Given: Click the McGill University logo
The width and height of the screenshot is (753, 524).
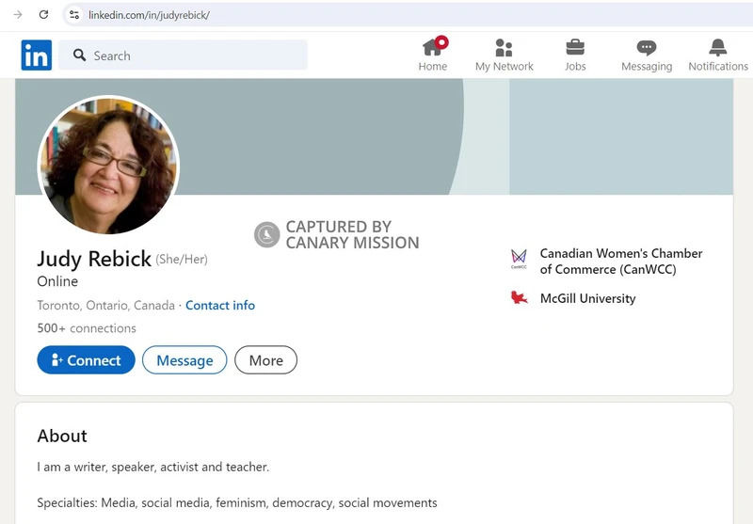Looking at the screenshot, I should point(519,298).
